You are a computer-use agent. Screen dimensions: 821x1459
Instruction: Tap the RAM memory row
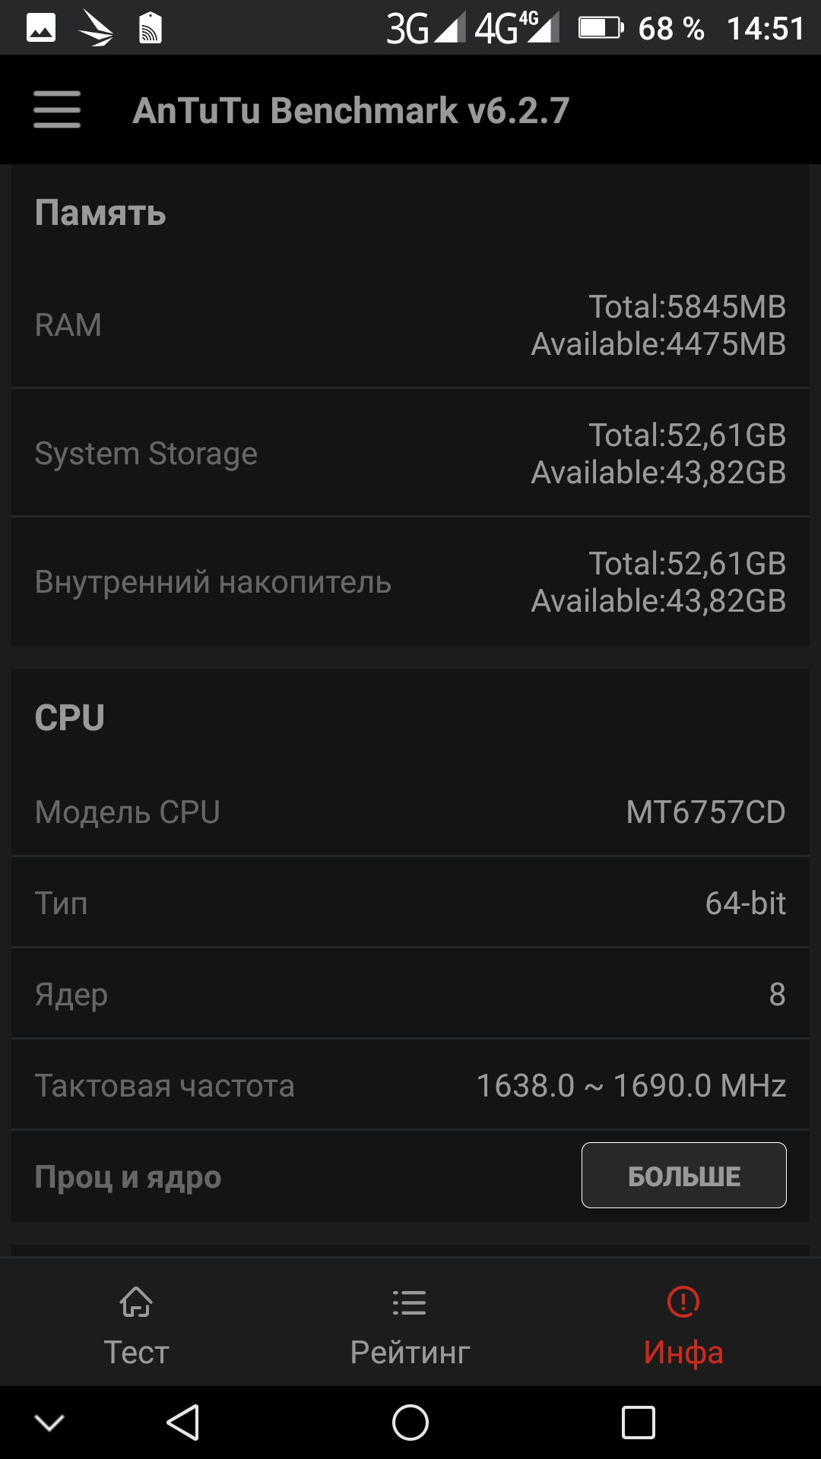(x=410, y=325)
